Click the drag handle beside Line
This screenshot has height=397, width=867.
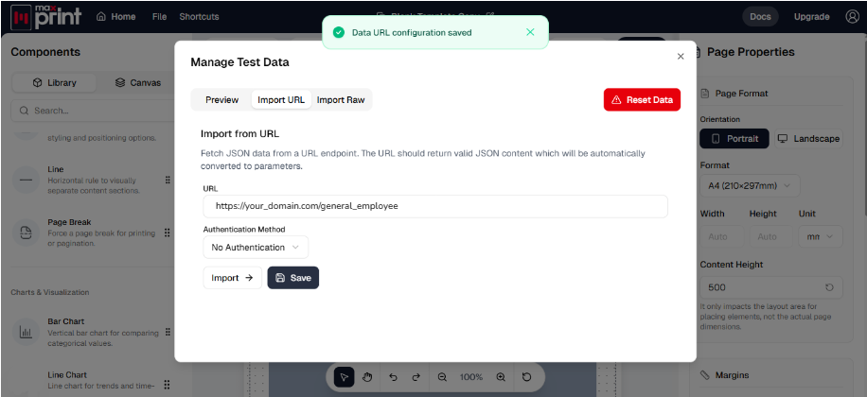[x=168, y=180]
